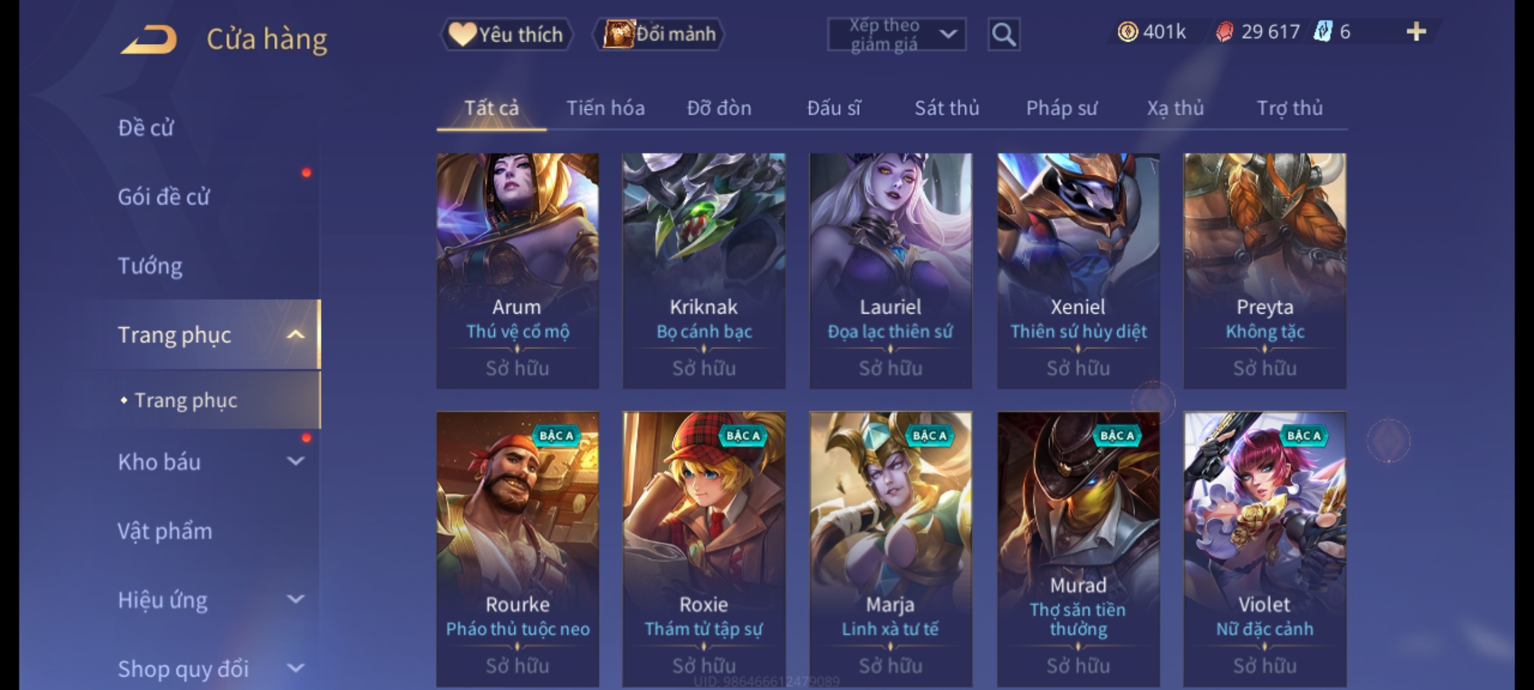Viewport: 1534px width, 690px height.
Task: Open the search magnifier icon
Action: pos(1003,34)
